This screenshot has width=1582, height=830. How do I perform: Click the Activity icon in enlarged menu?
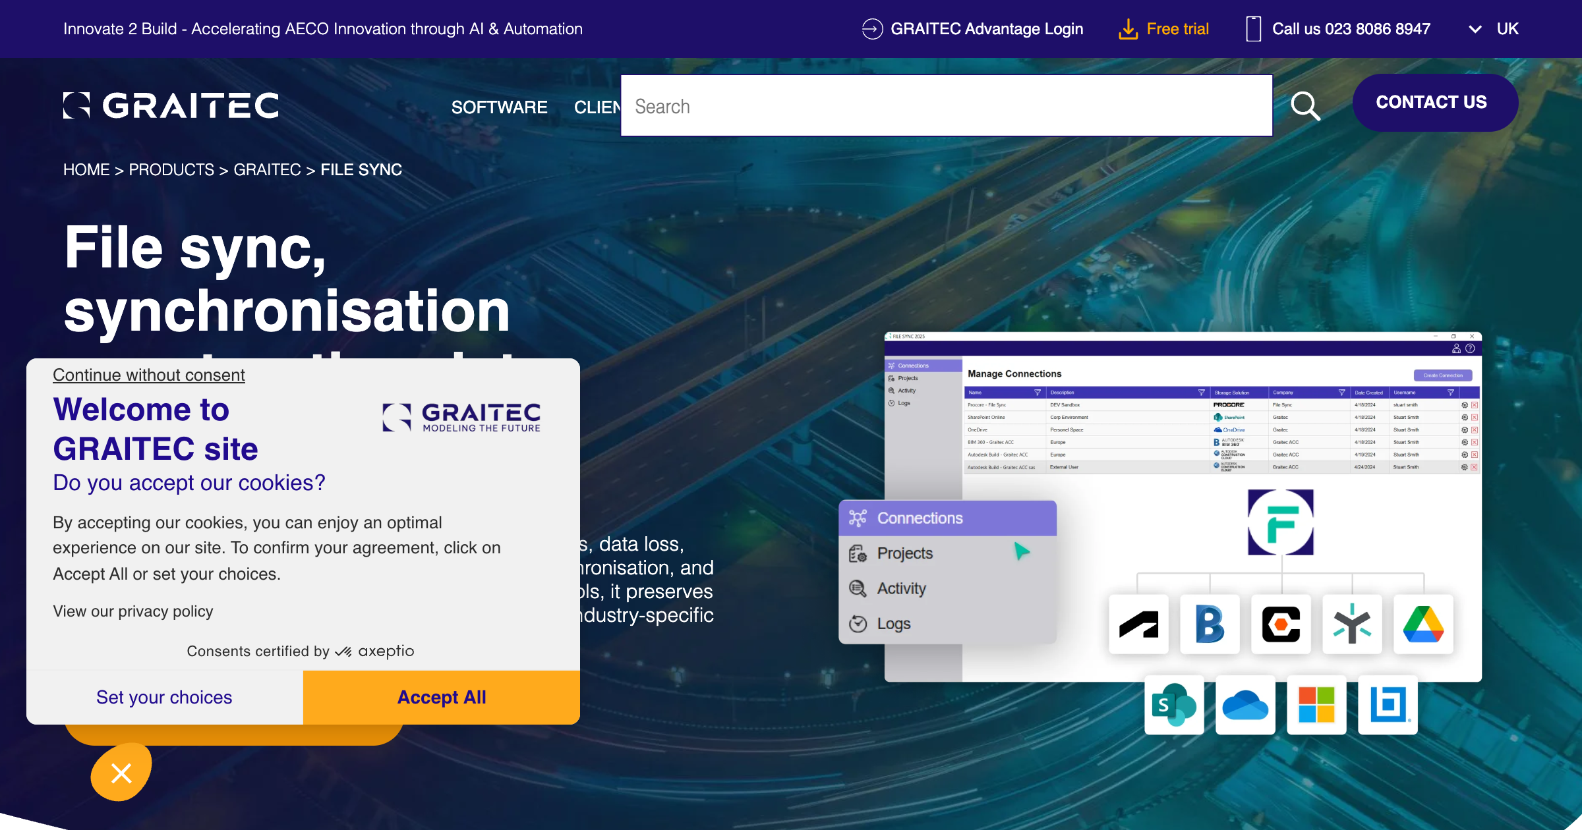[x=858, y=588]
